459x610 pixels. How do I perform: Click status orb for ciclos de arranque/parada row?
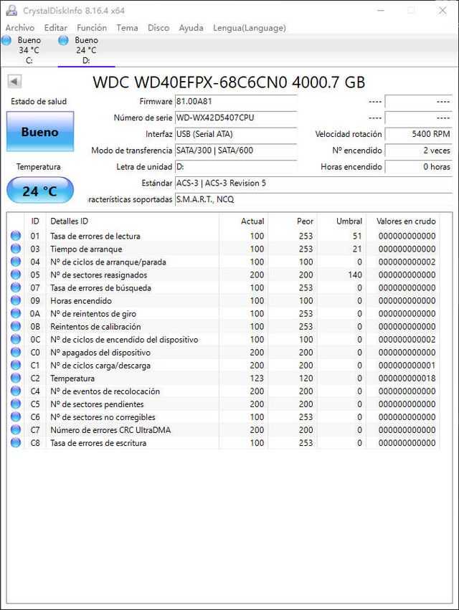click(x=16, y=262)
